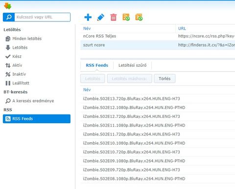The image size is (235, 189).
Task: Select nCore RSS Teljes feed row
Action: (158, 36)
